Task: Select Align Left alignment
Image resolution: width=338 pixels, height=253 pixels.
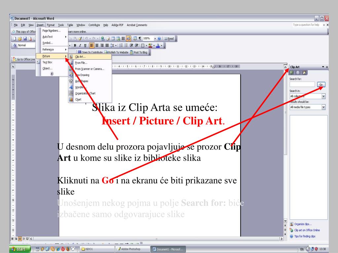Action: tap(92, 45)
